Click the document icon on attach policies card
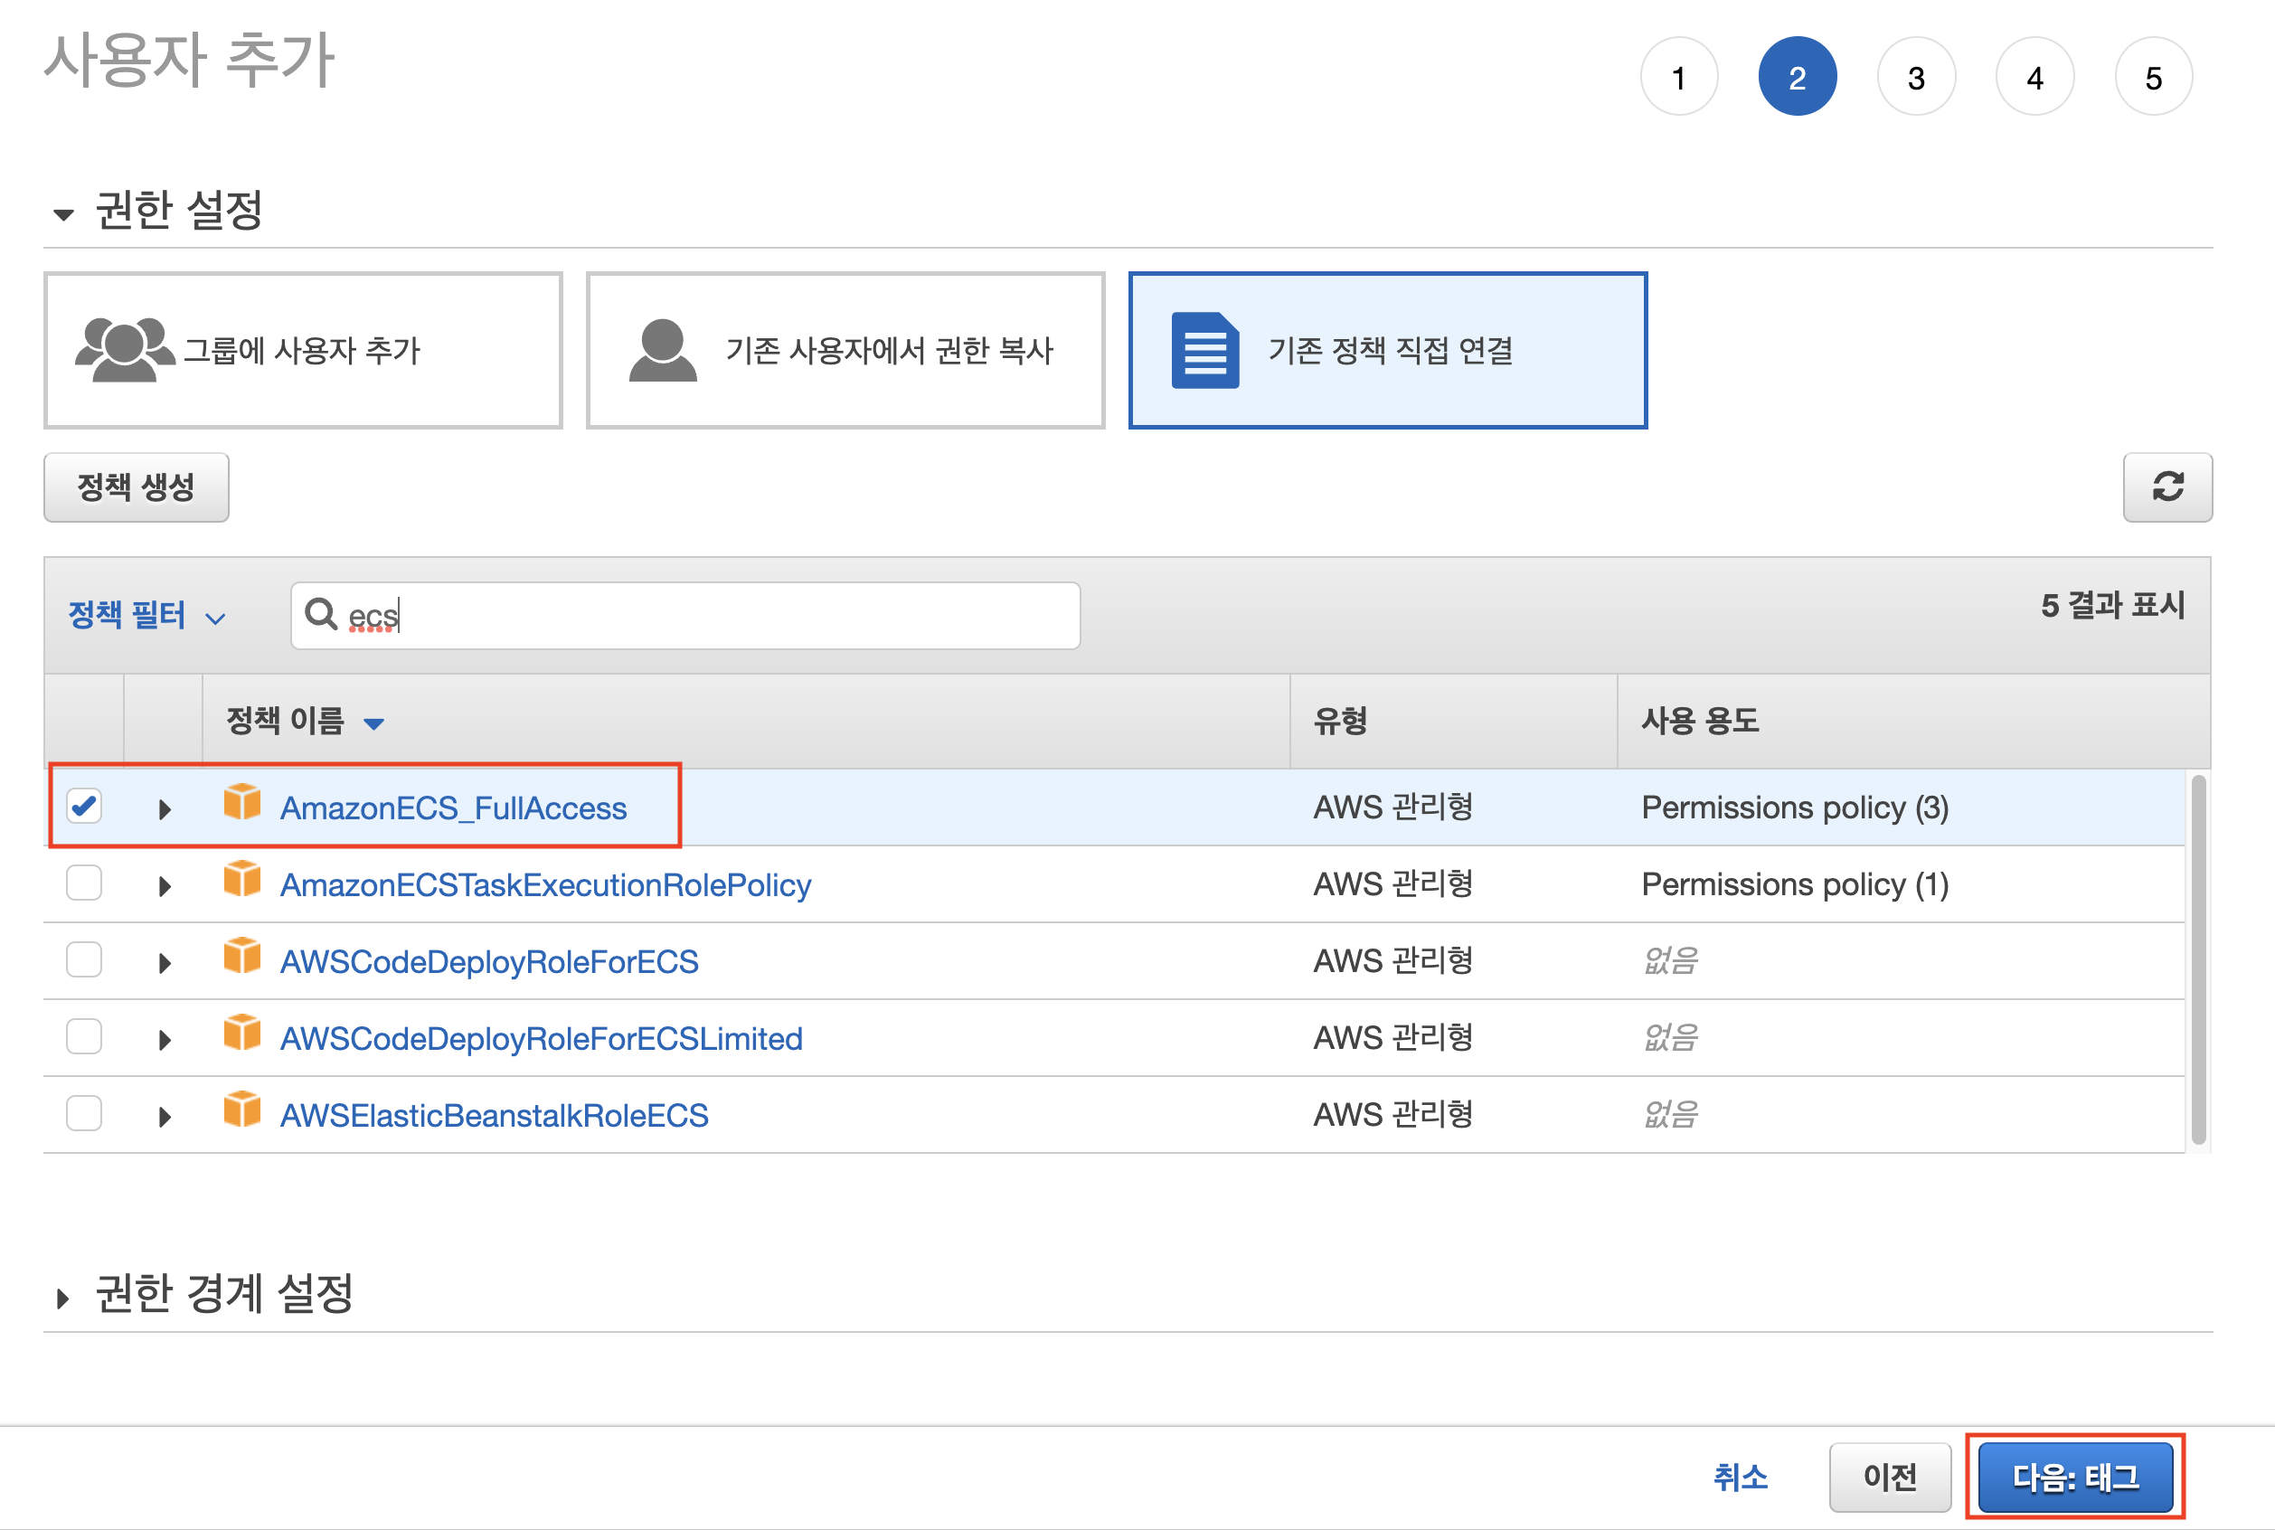Image resolution: width=2275 pixels, height=1530 pixels. 1204,350
